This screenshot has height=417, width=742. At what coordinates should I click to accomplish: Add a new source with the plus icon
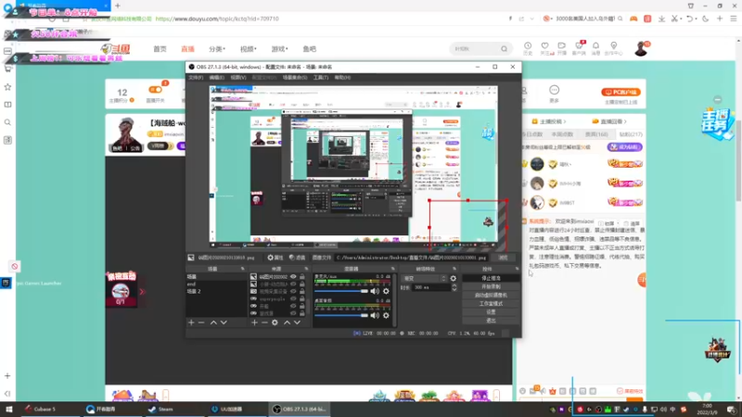pos(254,322)
